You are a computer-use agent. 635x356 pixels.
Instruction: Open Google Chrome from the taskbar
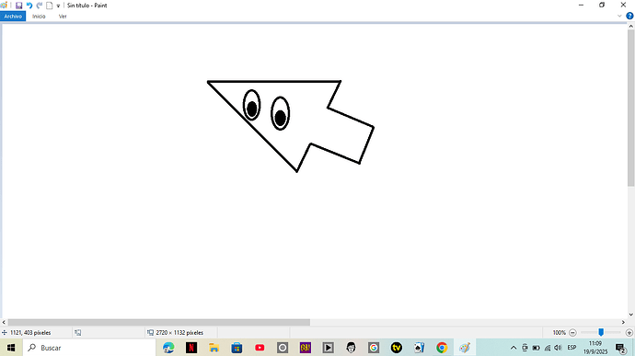pyautogui.click(x=442, y=348)
